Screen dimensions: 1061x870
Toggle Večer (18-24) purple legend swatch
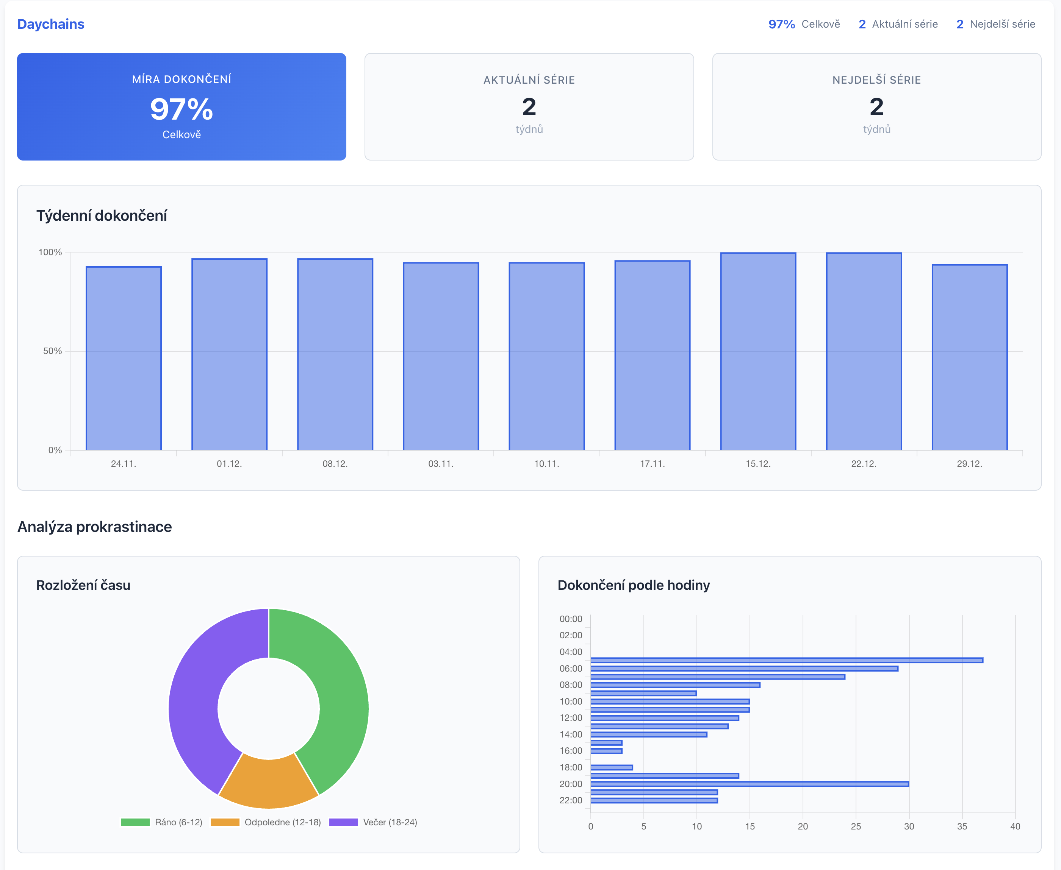[x=343, y=822]
